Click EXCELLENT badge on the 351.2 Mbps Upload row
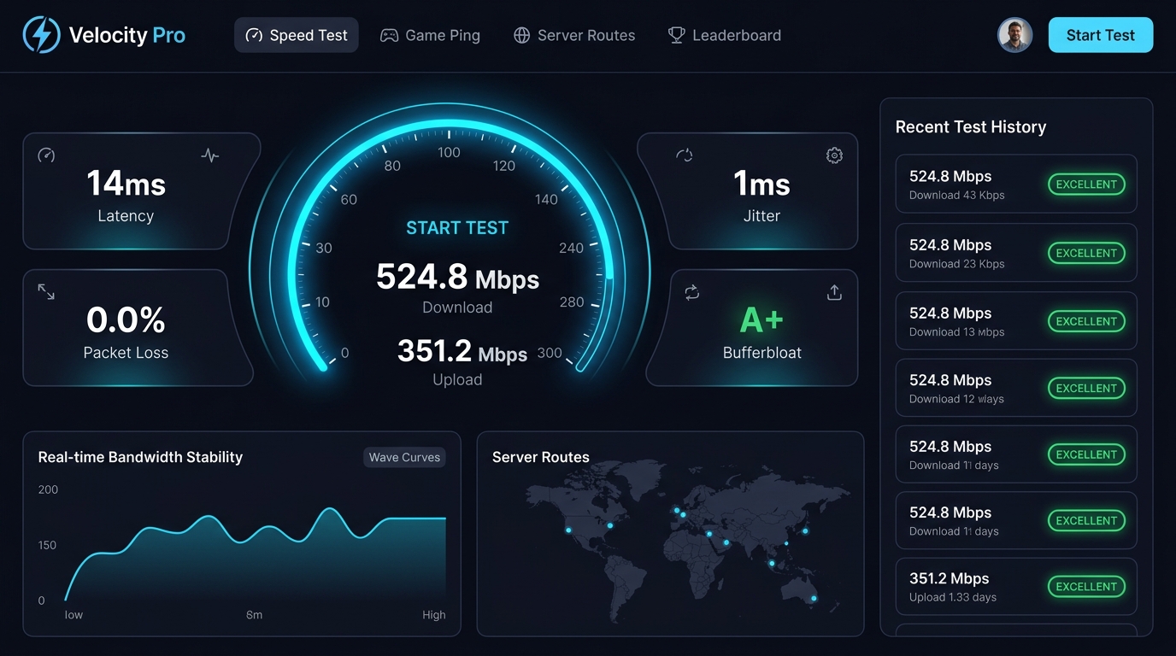1176x656 pixels. tap(1086, 587)
